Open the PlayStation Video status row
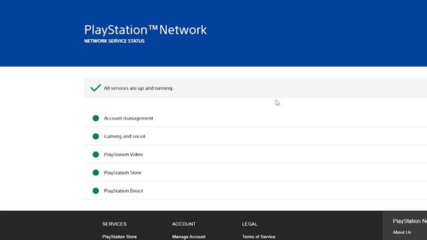Viewport: 427px width, 240px height. 256,154
